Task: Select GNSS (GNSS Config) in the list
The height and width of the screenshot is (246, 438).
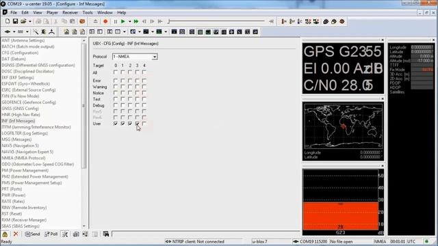Action: click(20, 109)
